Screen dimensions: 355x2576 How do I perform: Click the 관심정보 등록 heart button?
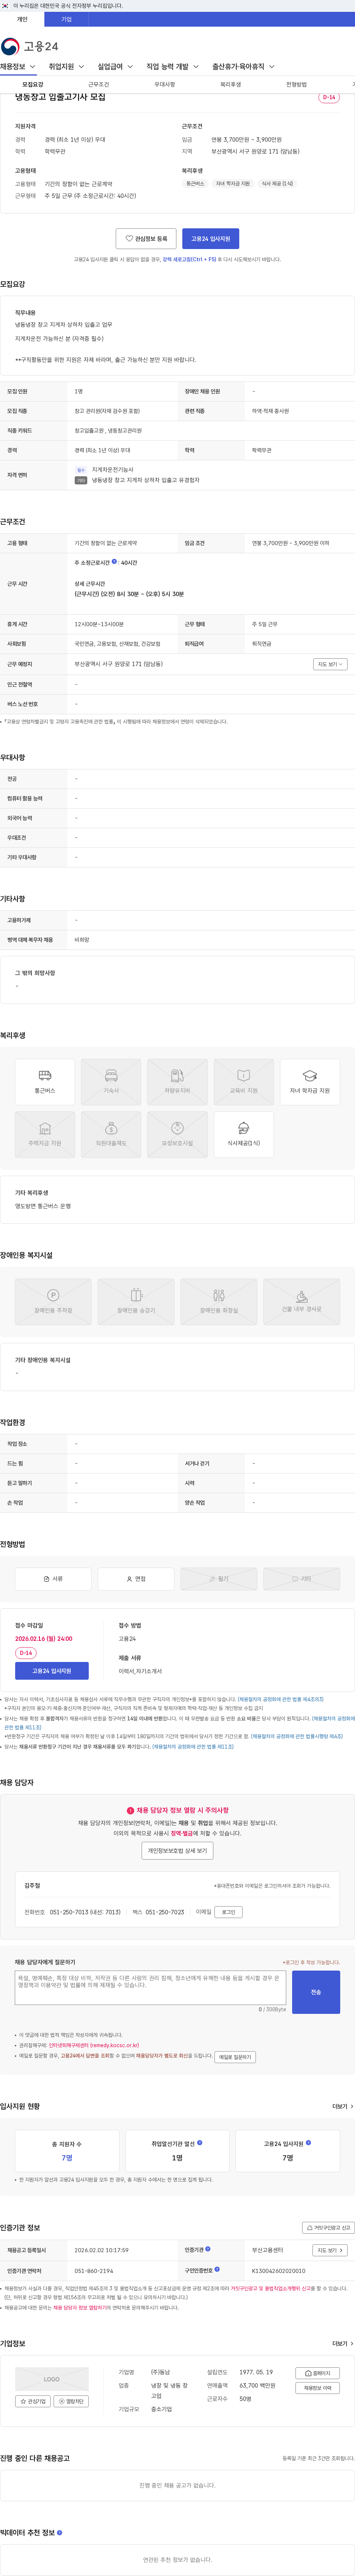tap(146, 239)
